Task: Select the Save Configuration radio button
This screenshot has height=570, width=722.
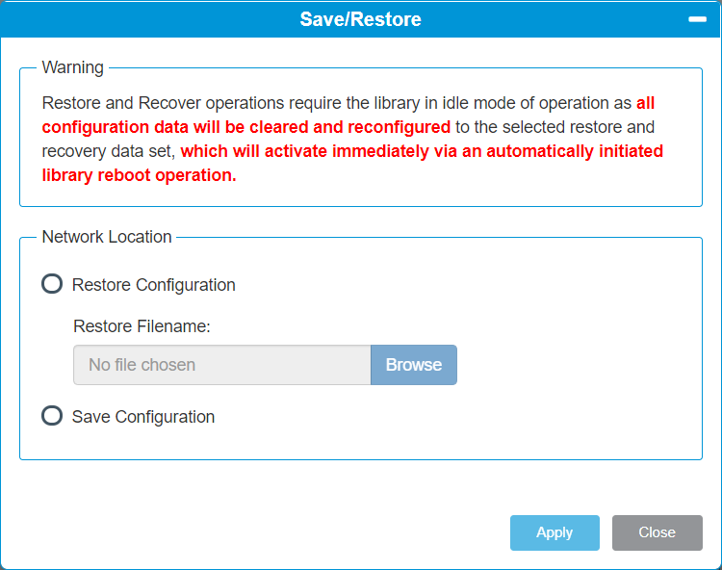Action: 52,415
